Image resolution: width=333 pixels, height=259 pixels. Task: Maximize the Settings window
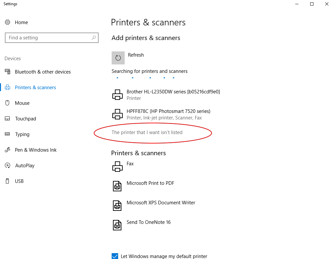(x=312, y=4)
